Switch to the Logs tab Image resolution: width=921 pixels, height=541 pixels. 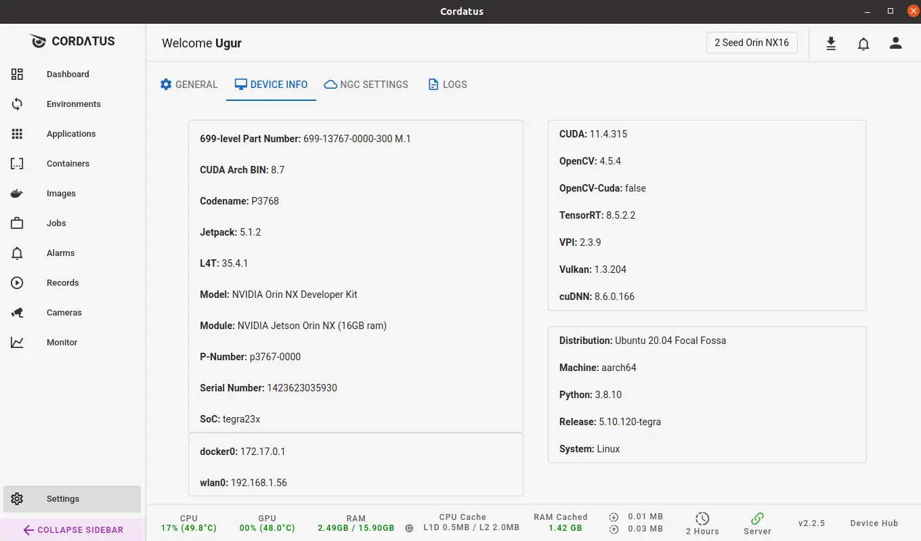[x=448, y=85]
